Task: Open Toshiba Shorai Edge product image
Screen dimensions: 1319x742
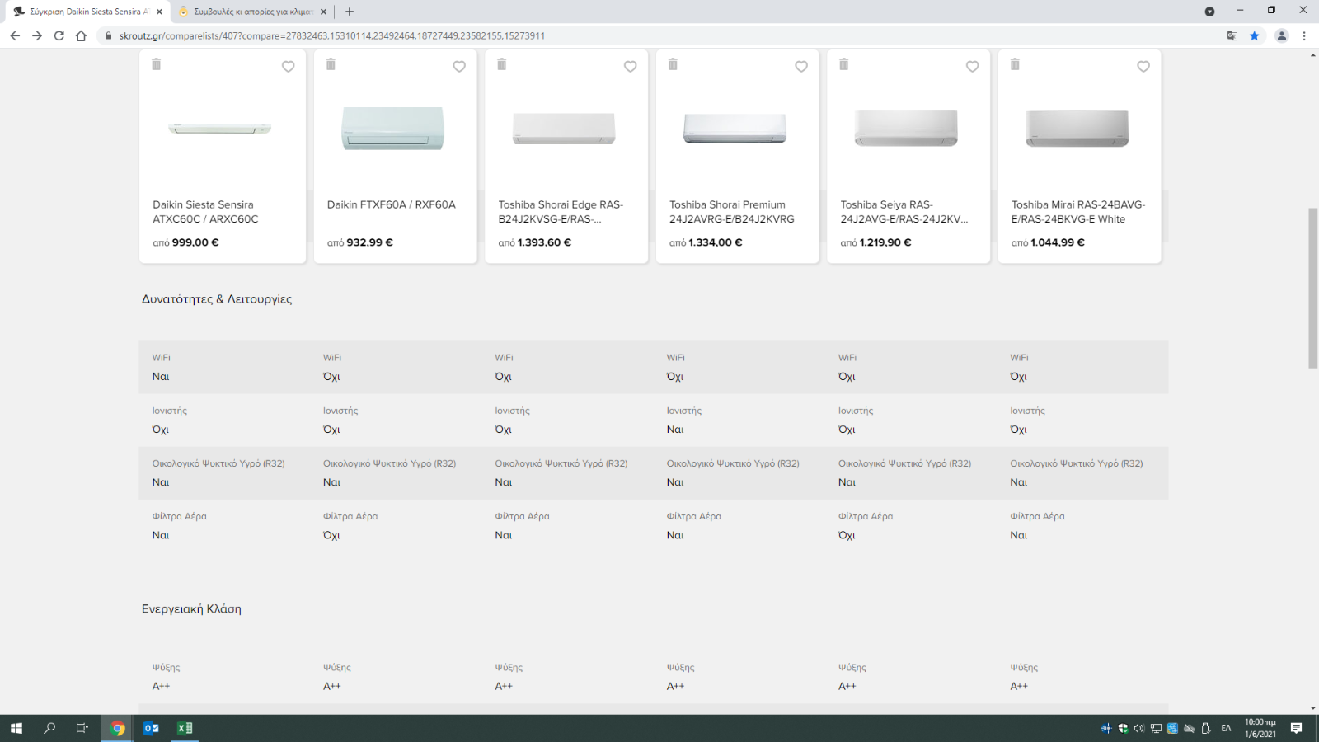Action: [564, 129]
